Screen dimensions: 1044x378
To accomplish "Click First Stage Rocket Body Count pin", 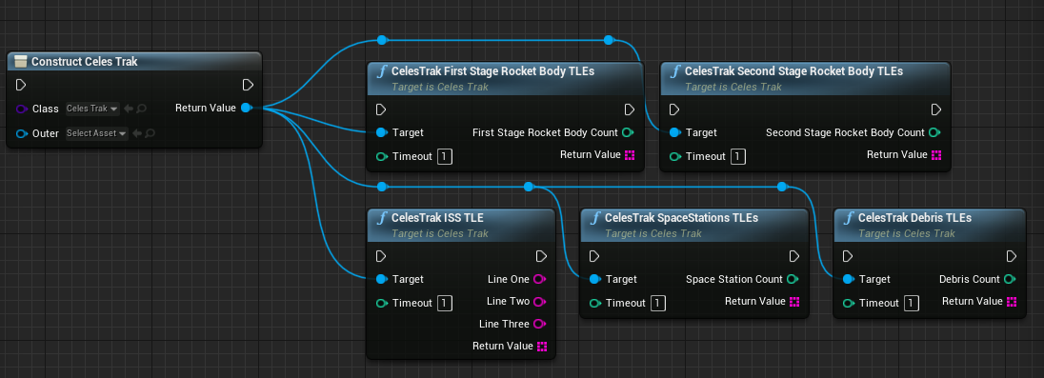I will pos(627,132).
